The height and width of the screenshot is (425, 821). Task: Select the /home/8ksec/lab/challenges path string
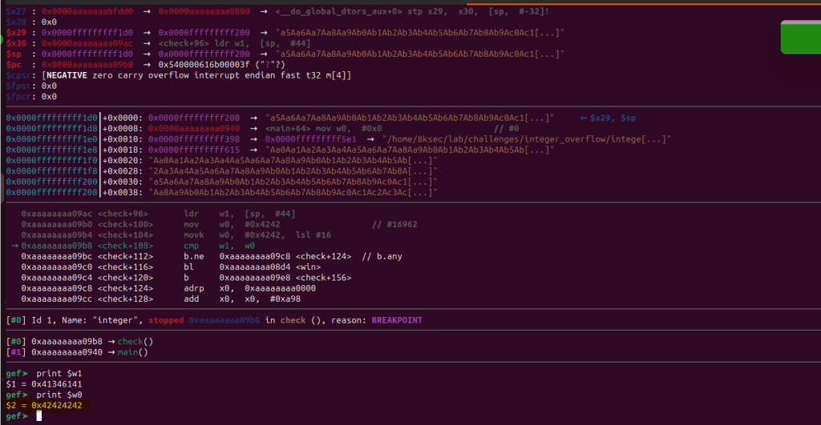526,139
